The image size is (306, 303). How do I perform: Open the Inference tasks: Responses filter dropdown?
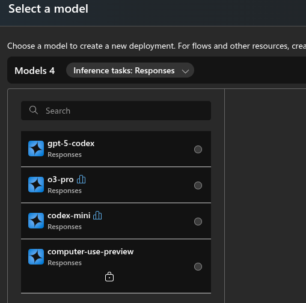point(130,70)
